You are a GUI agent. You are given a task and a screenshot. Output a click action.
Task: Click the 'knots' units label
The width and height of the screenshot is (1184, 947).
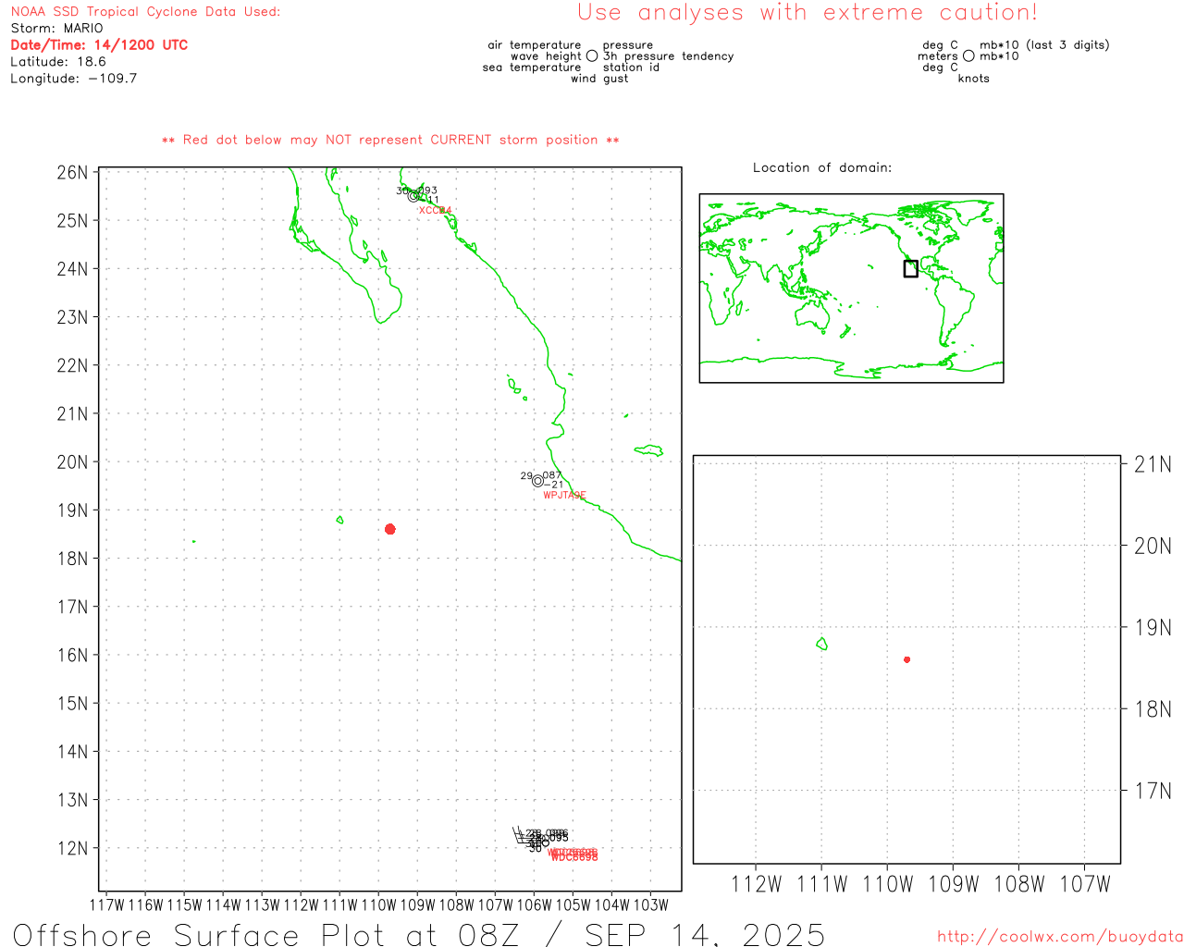coord(974,79)
